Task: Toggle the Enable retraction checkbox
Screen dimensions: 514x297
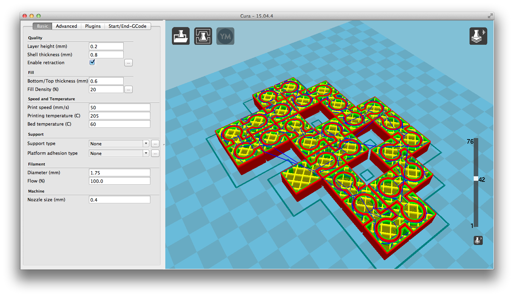Action: [x=92, y=62]
